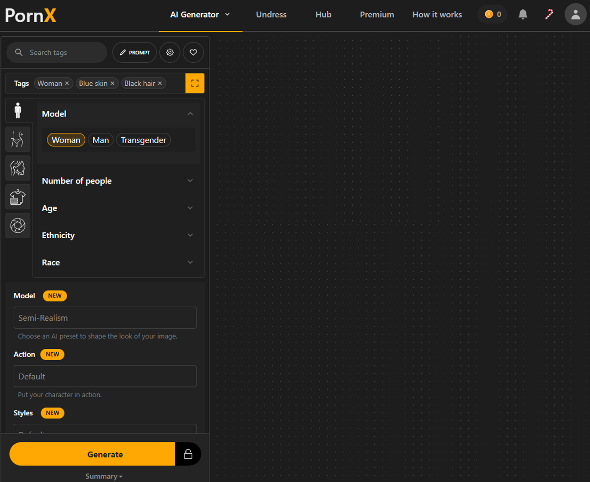This screenshot has width=590, height=482.
Task: Expand the Race section
Action: [x=118, y=263]
